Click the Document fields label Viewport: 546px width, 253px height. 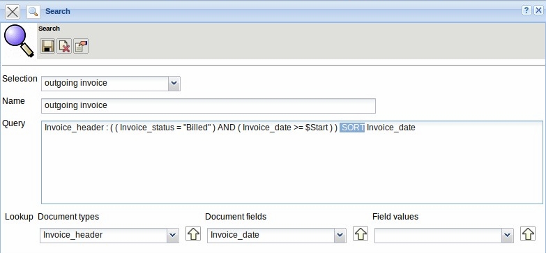pyautogui.click(x=236, y=217)
